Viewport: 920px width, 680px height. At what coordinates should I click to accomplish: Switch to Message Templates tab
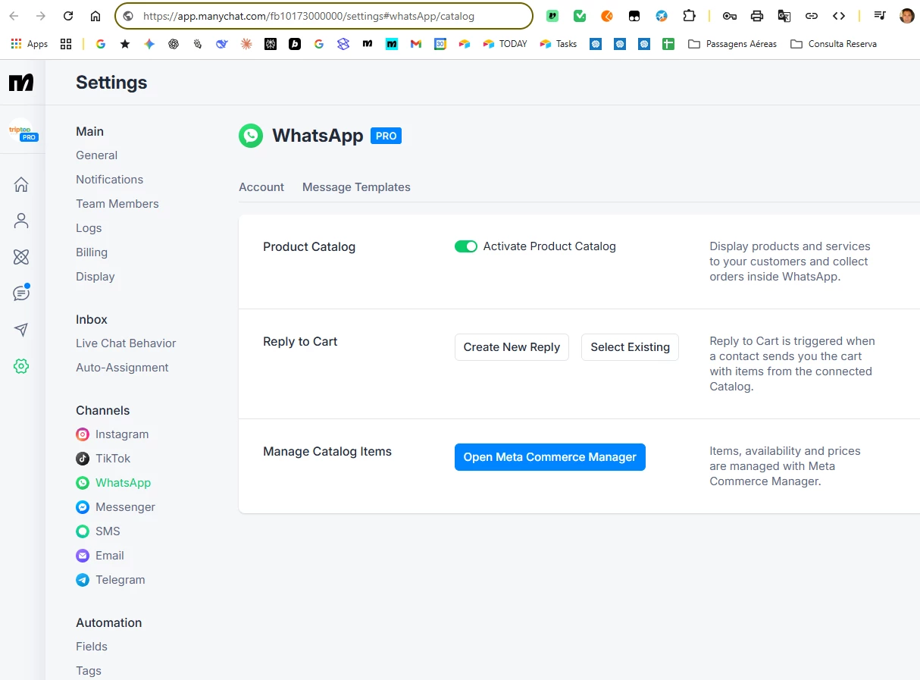[356, 187]
